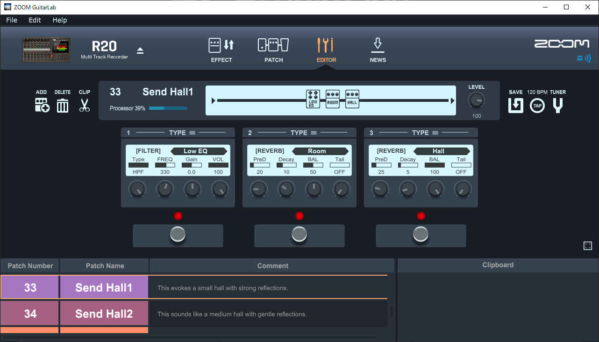The width and height of the screenshot is (599, 342).
Task: Click the Low EQ Type knob
Action: (x=137, y=189)
